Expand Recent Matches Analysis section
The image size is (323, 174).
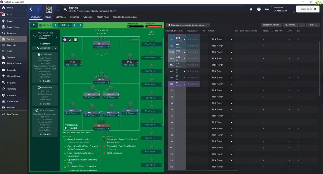tap(77, 133)
